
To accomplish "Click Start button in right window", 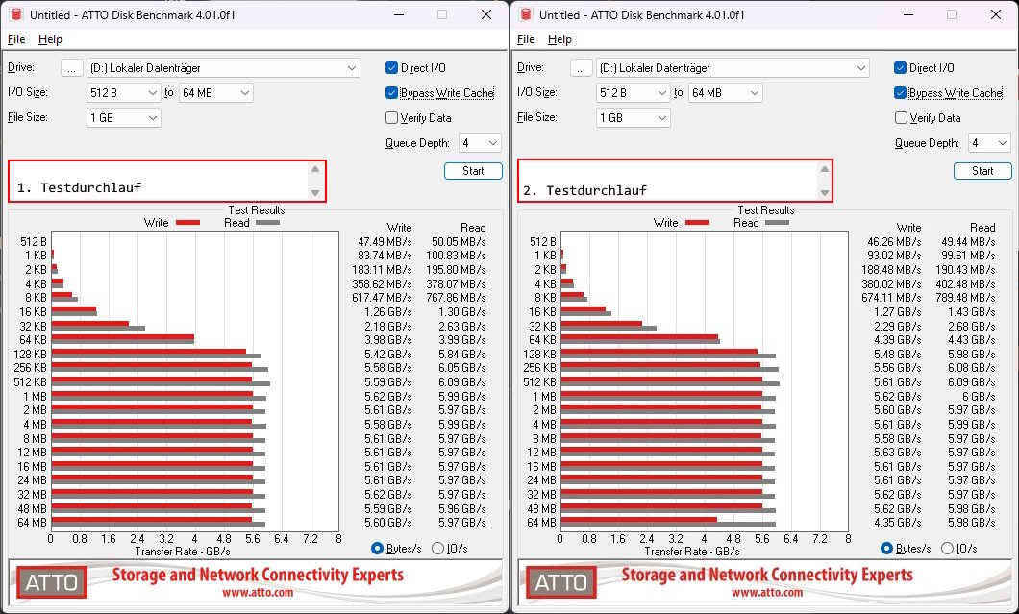I will (982, 171).
